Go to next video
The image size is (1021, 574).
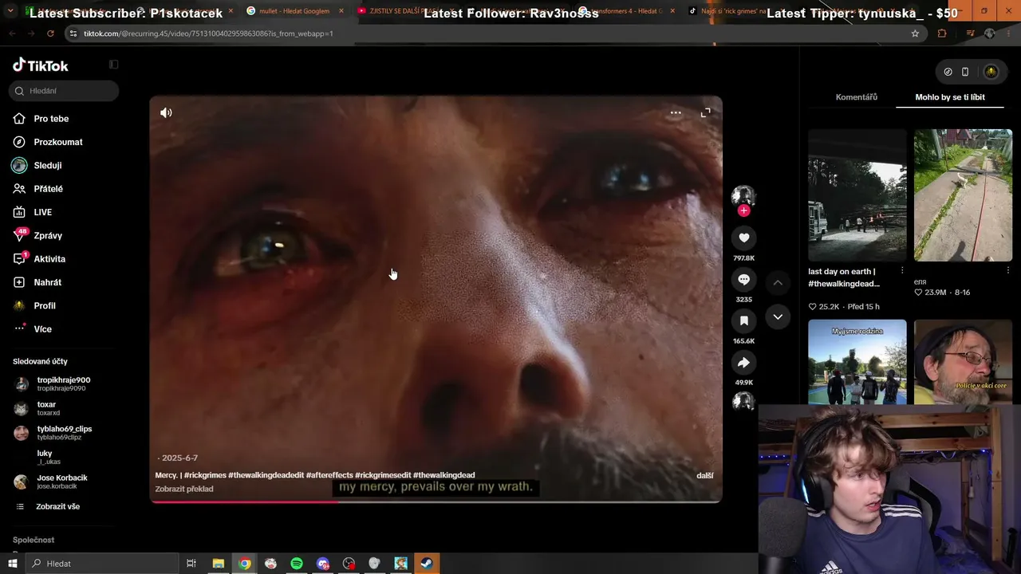(x=778, y=316)
